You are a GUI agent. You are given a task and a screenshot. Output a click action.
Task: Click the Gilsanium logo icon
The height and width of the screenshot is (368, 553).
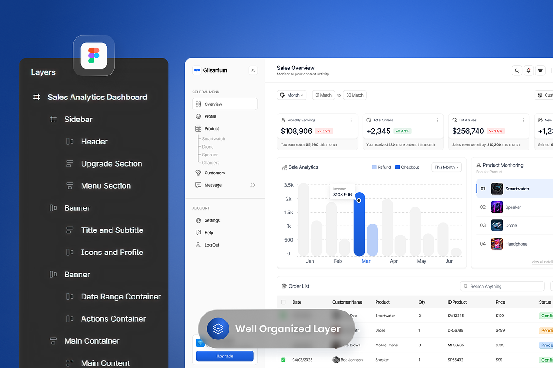[197, 70]
